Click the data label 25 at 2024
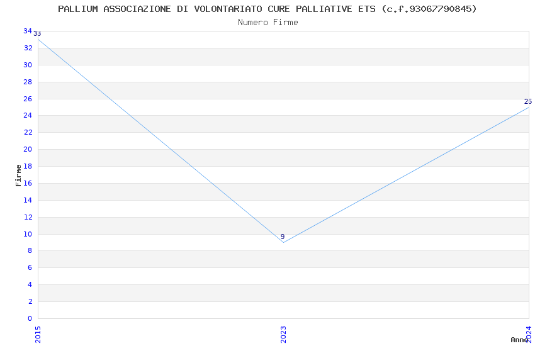This screenshot has height=346, width=535. pyautogui.click(x=528, y=101)
